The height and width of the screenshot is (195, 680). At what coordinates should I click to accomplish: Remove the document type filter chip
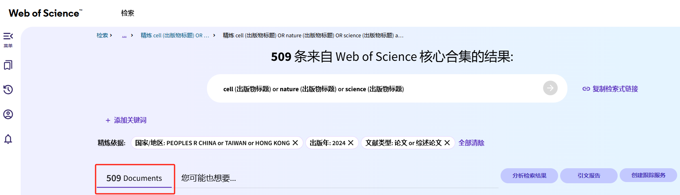click(x=447, y=143)
